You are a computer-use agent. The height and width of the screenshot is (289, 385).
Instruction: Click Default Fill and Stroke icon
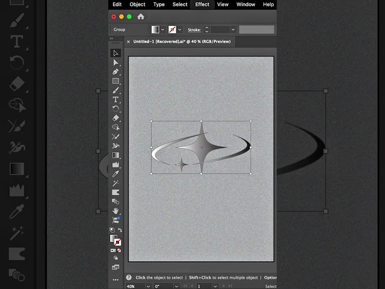tap(112, 230)
